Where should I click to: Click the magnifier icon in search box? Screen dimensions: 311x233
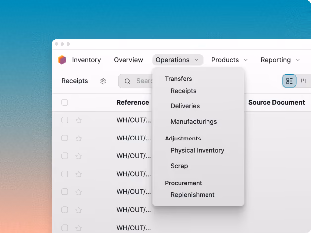coord(127,81)
